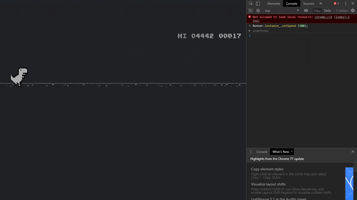Screen dimensions: 357x200
Task: Clear the console with the ban icon
Action: [258, 11]
